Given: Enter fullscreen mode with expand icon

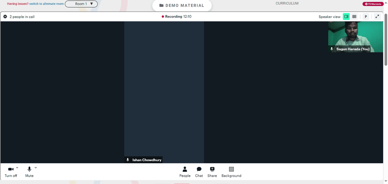Looking at the screenshot, I should pos(377,17).
